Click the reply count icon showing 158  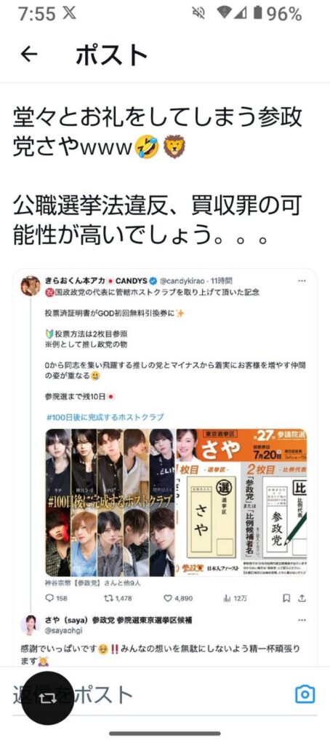click(49, 598)
